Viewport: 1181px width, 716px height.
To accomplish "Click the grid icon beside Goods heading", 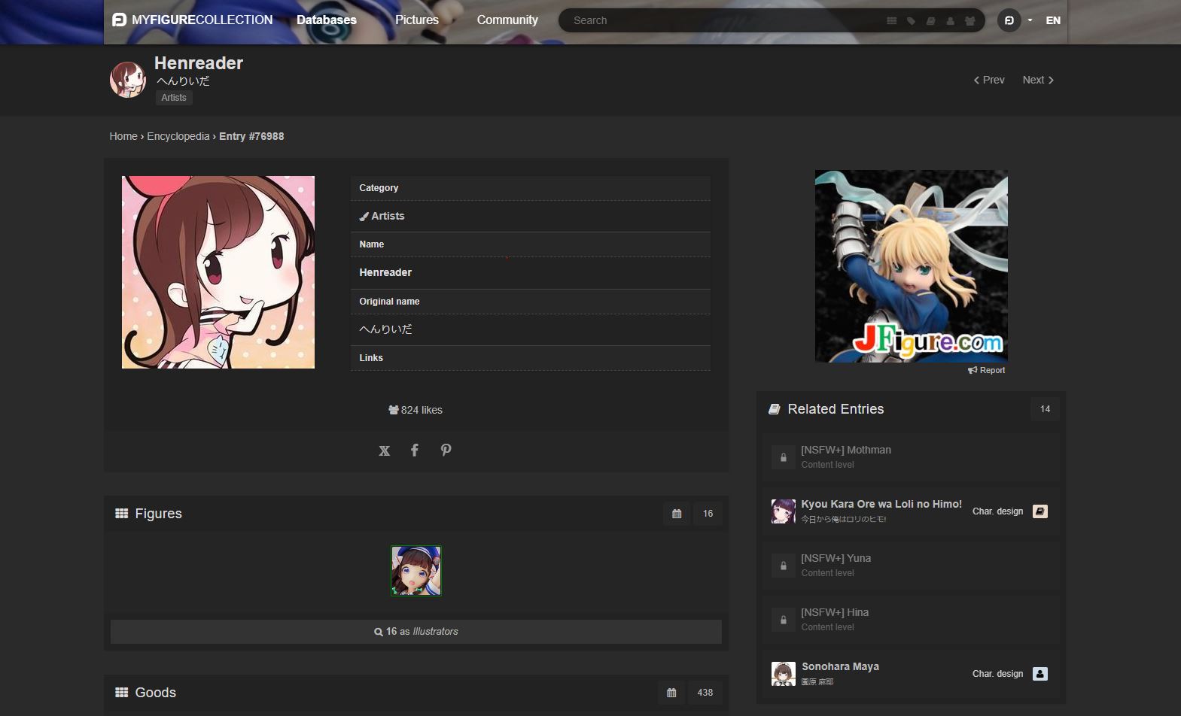I will (121, 693).
